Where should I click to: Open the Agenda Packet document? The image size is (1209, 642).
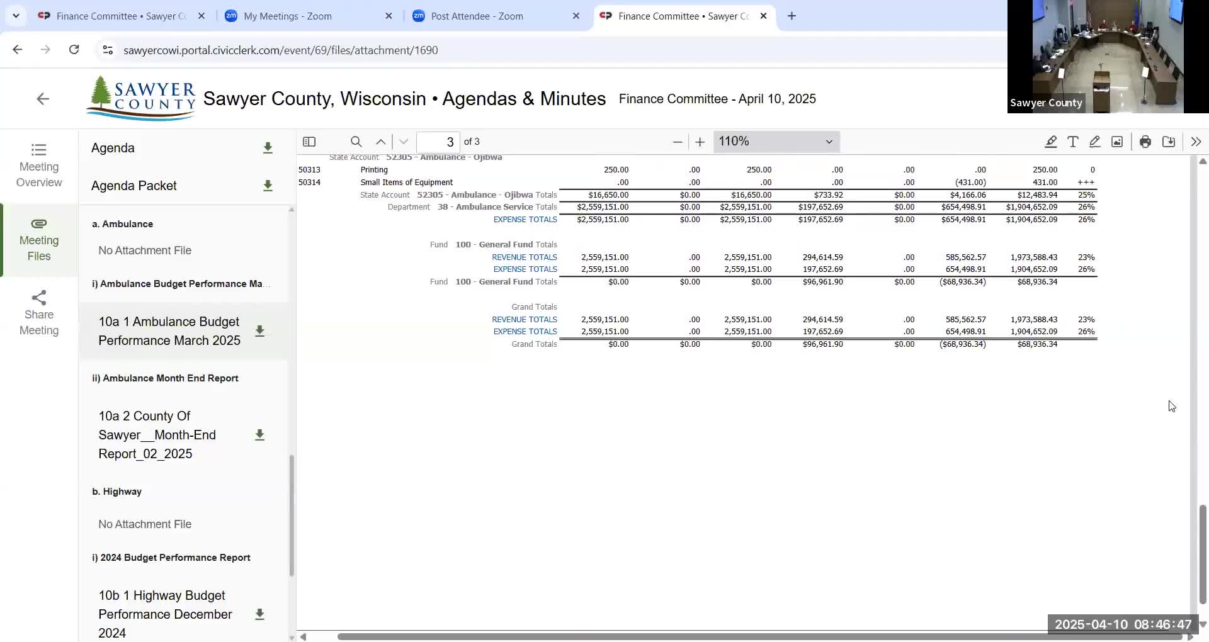coord(133,186)
